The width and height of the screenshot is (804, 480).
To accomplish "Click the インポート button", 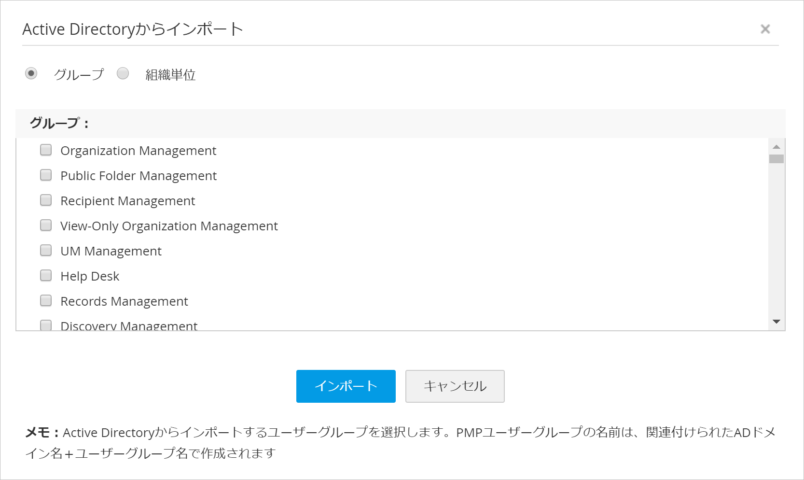I will point(346,386).
